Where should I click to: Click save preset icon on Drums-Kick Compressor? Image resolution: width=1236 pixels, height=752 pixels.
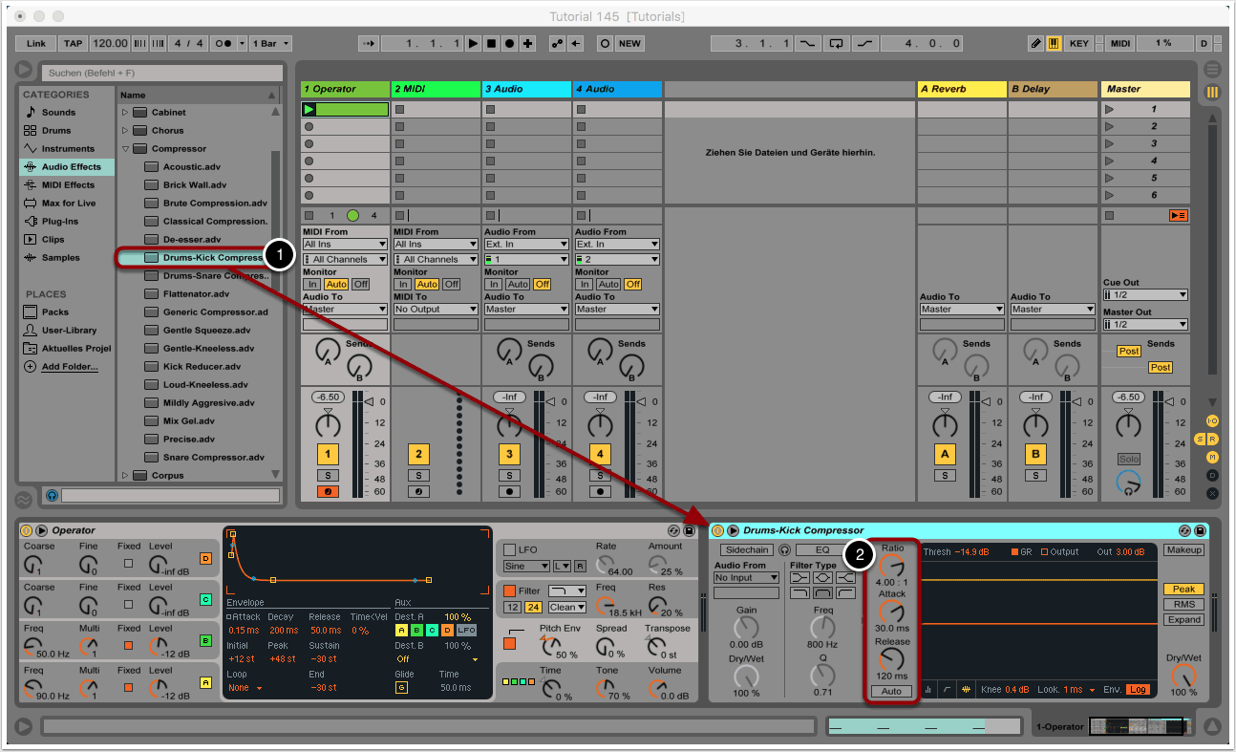(1202, 530)
